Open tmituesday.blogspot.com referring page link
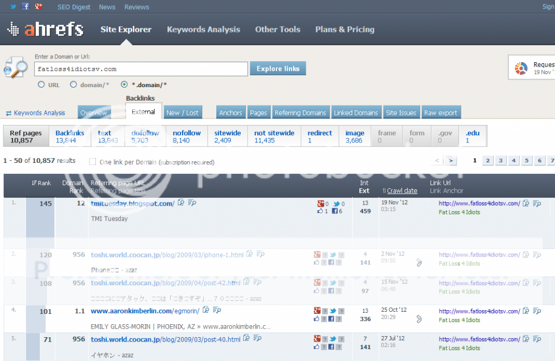This screenshot has height=361, width=555. click(132, 204)
